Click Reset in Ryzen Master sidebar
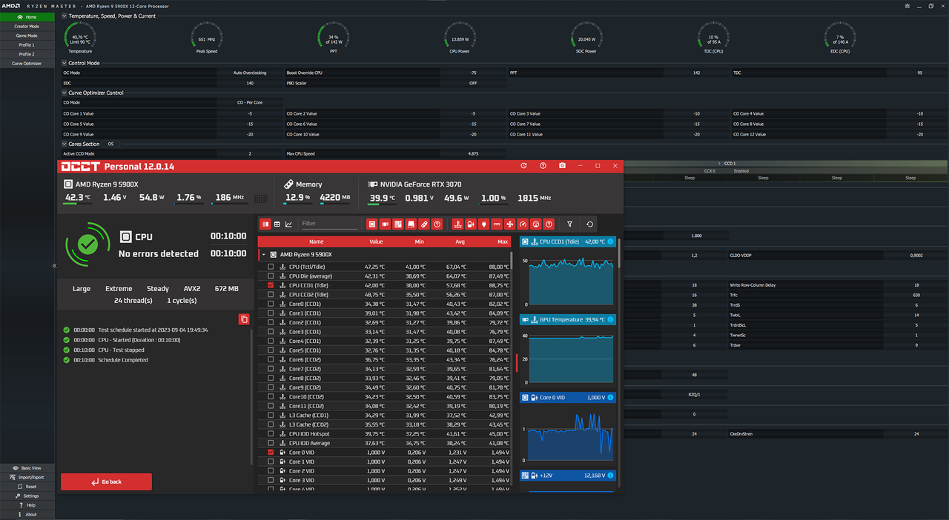Viewport: 949px width, 520px height. pyautogui.click(x=27, y=487)
